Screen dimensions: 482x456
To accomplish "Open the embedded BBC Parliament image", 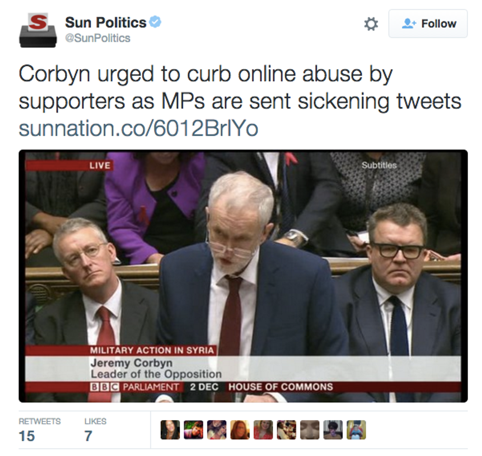I will (243, 276).
